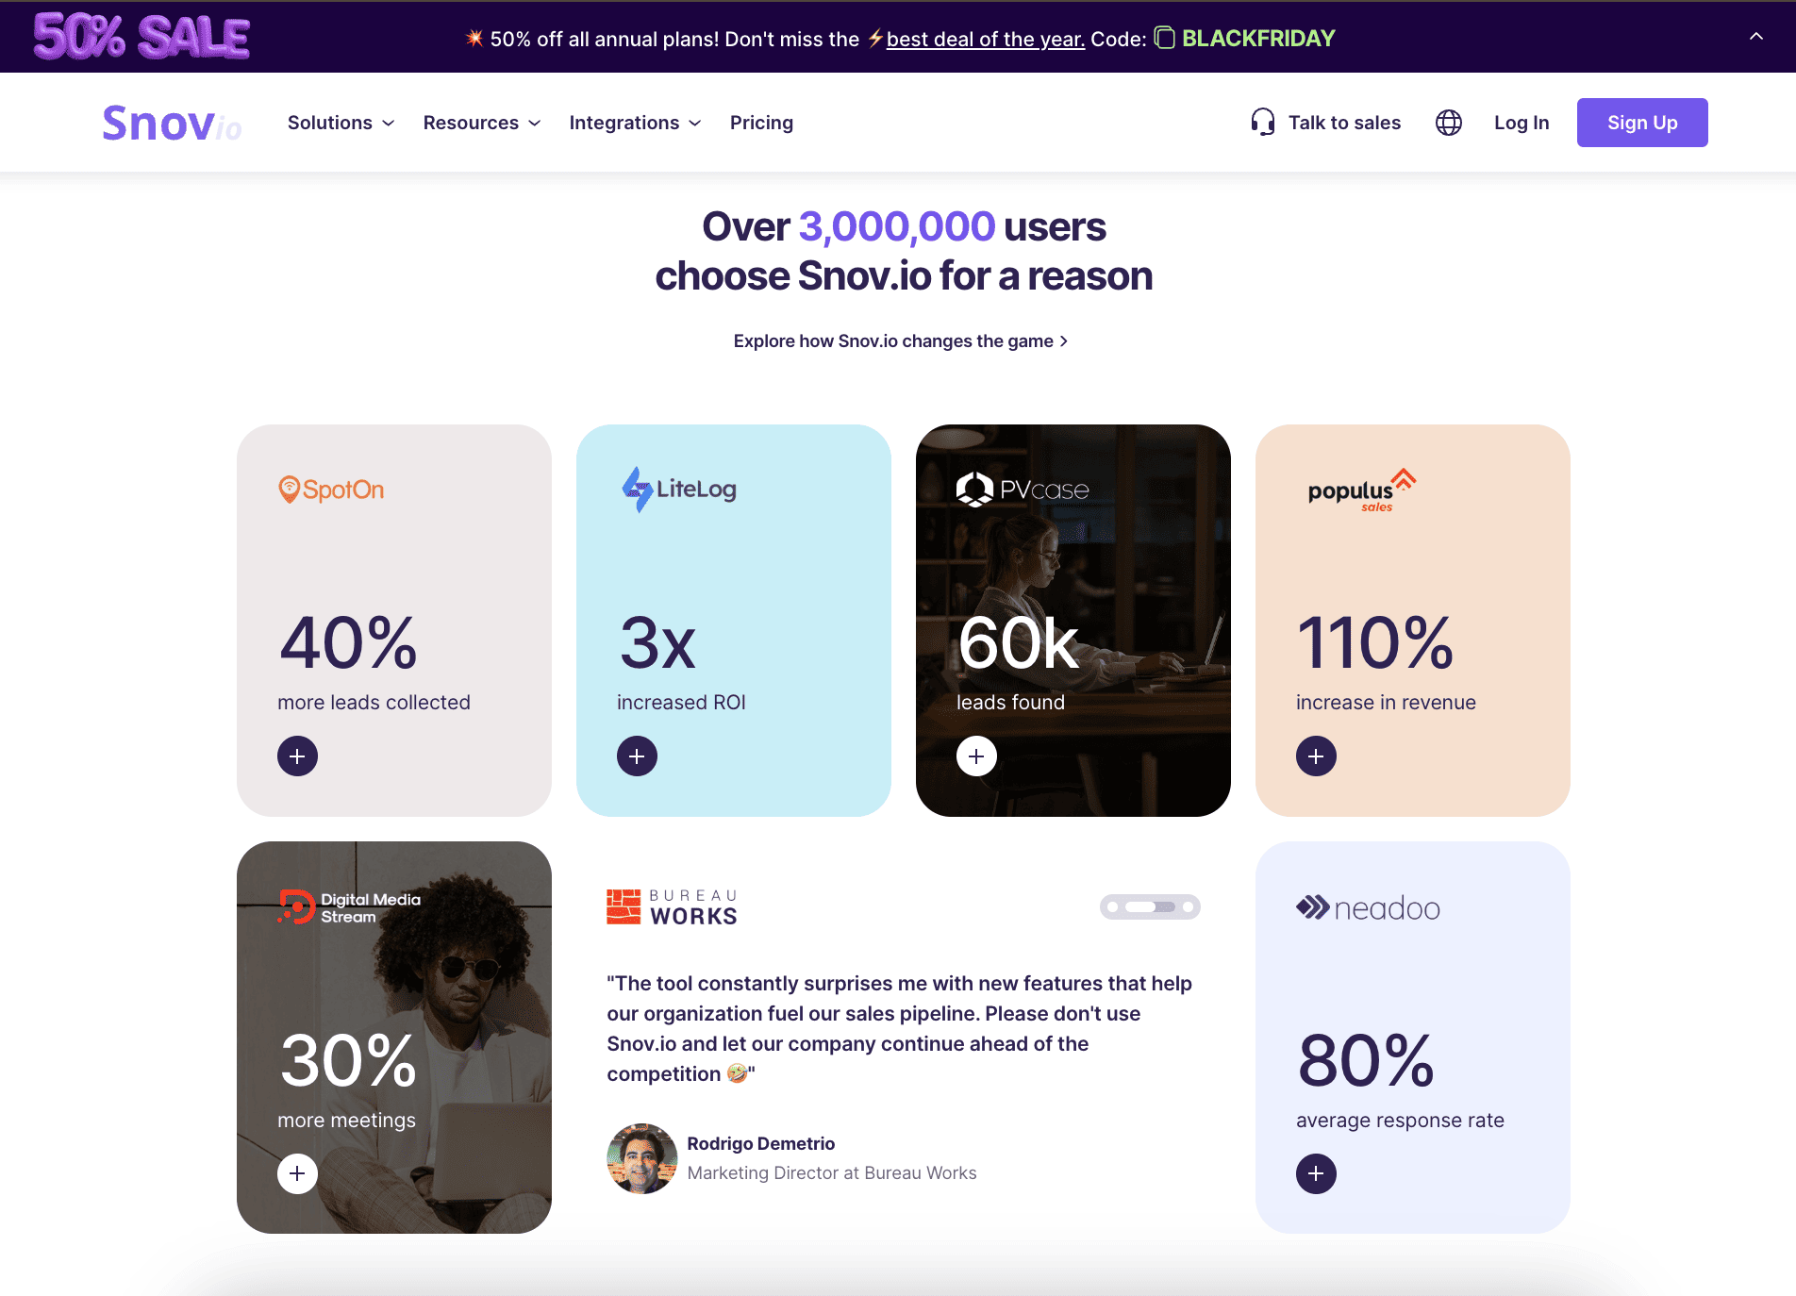This screenshot has height=1296, width=1796.
Task: Open the Solutions dropdown menu
Action: click(x=341, y=122)
